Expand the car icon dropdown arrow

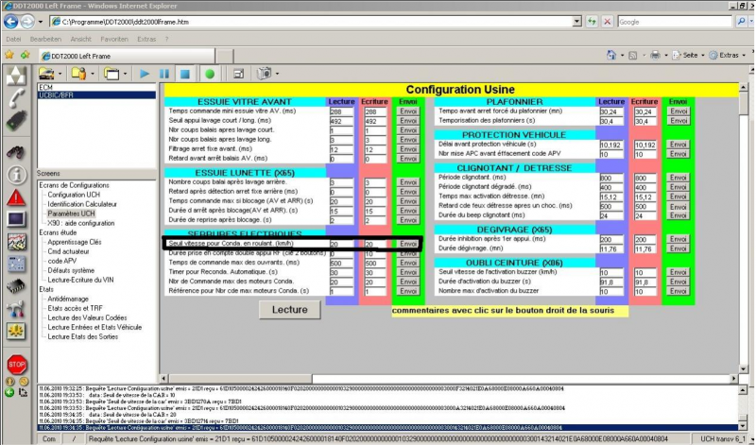pyautogui.click(x=60, y=74)
